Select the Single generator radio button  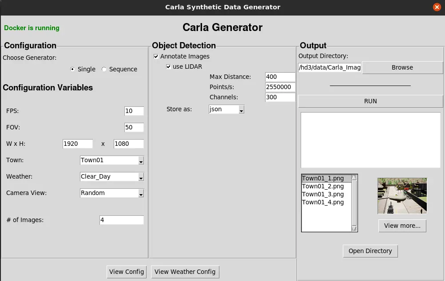[73, 69]
